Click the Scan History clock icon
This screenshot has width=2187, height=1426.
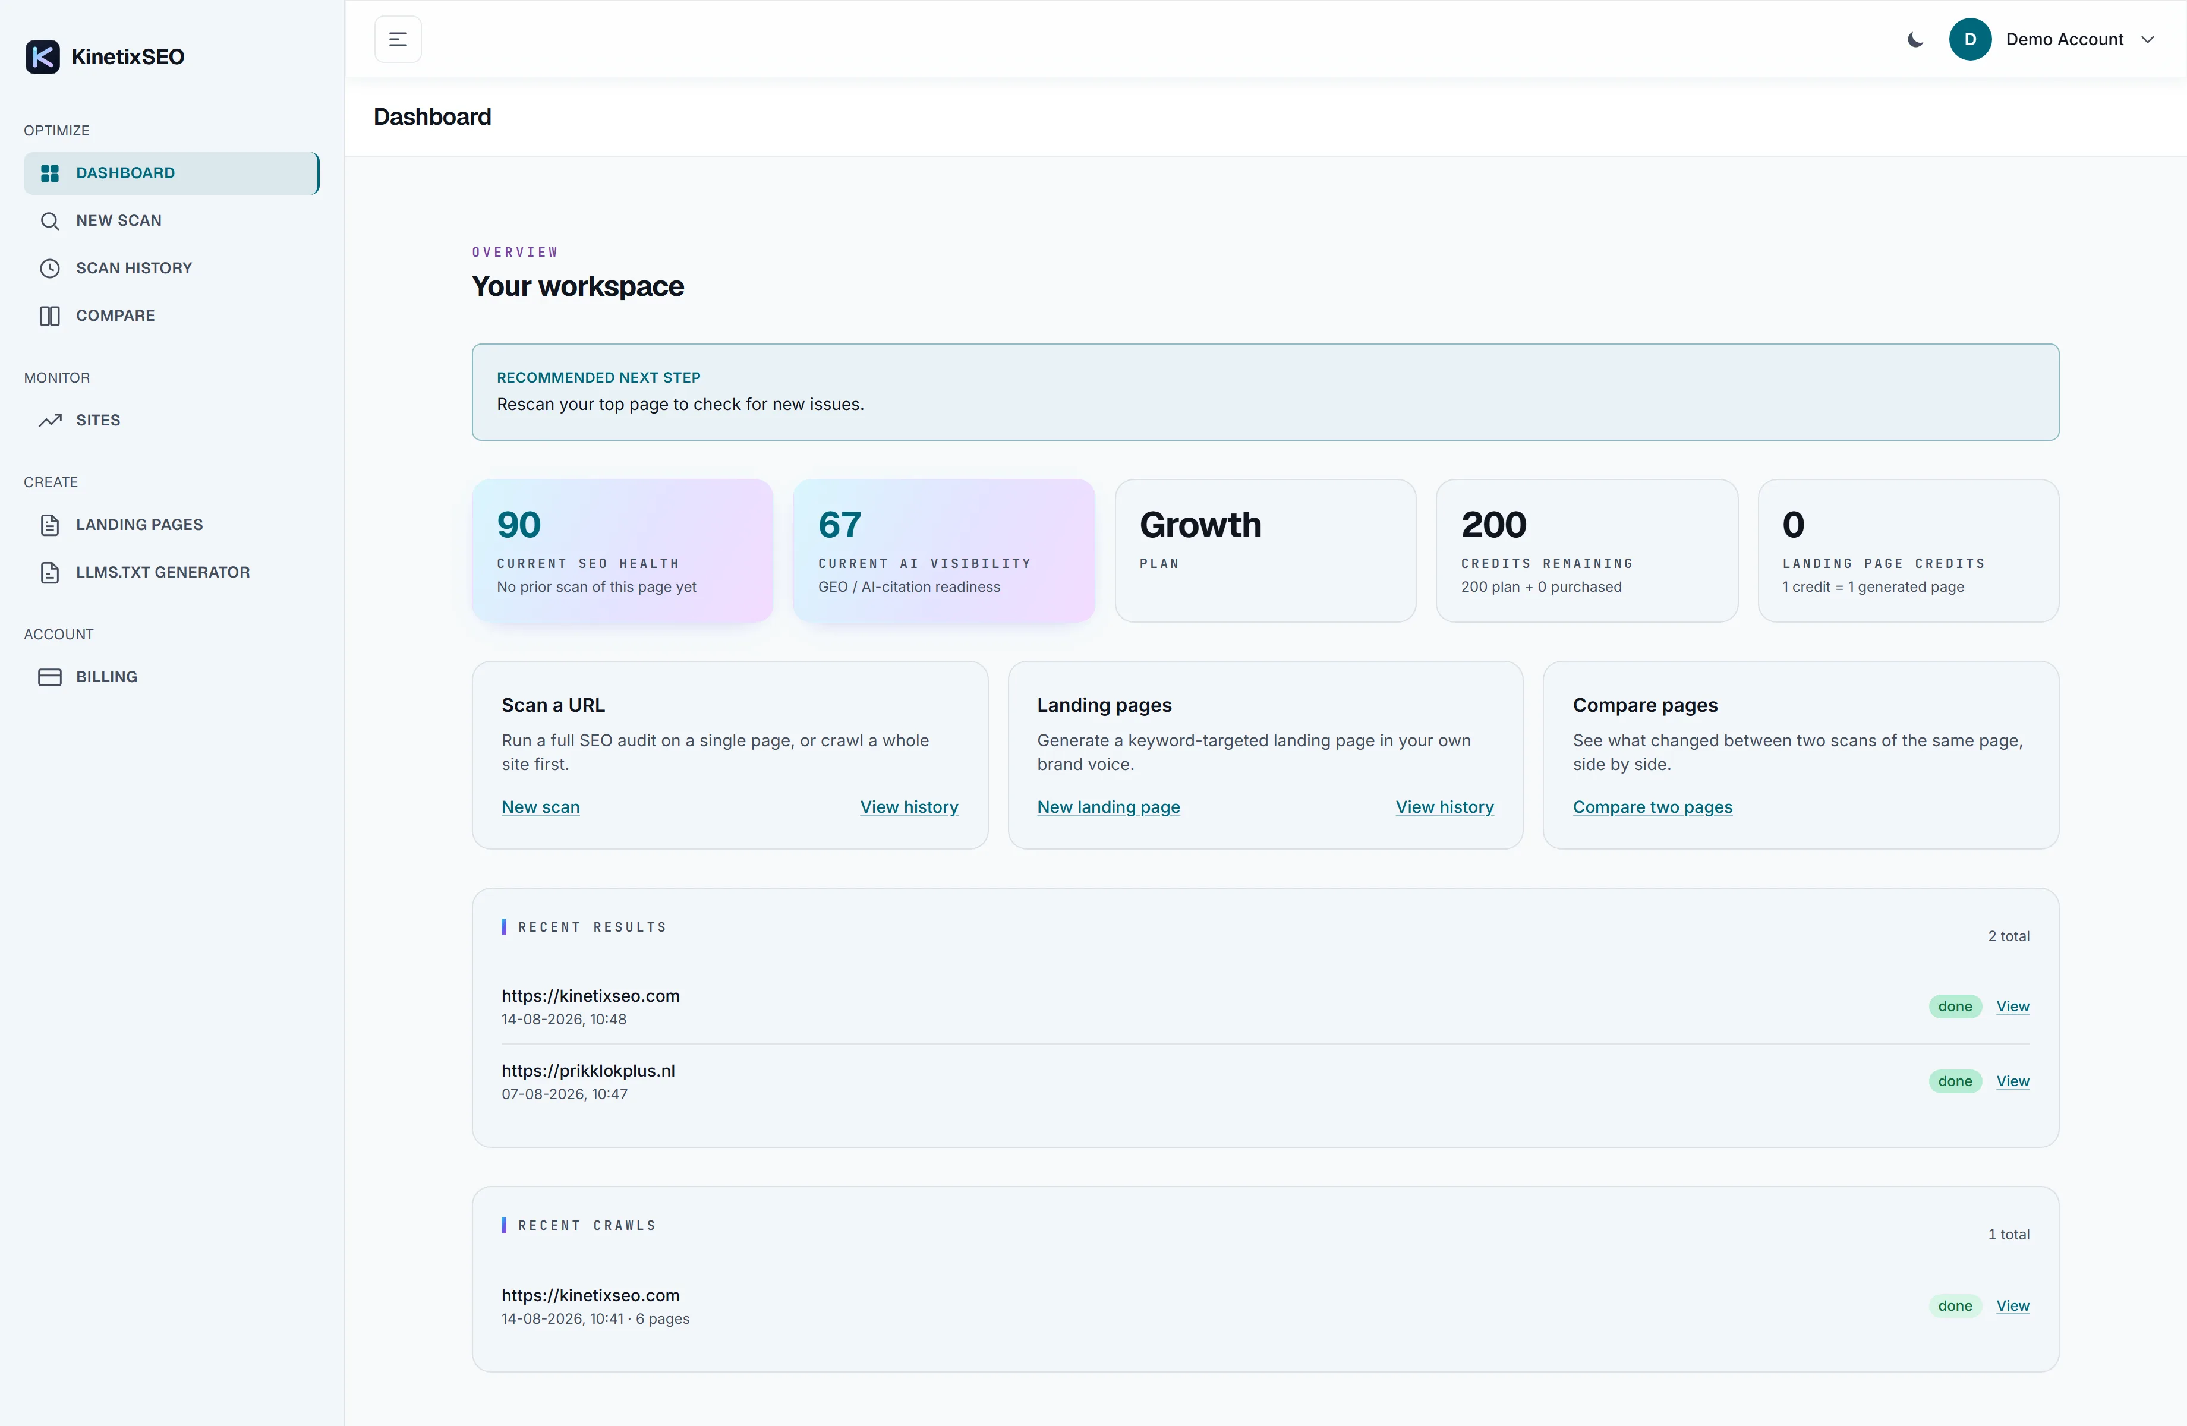click(49, 269)
